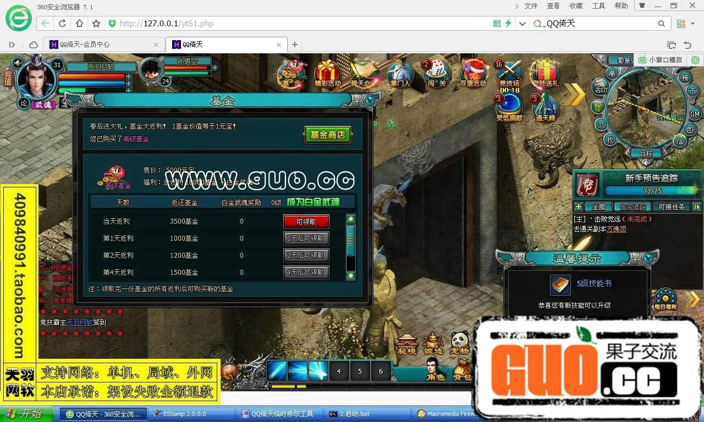Click the plus next to player health bar
This screenshot has height=422, width=704.
point(129,76)
